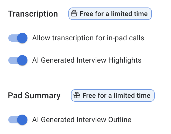Image resolution: width=171 pixels, height=134 pixels.
Task: Click the blue knob of Interview Outline switch
Action: click(x=22, y=120)
